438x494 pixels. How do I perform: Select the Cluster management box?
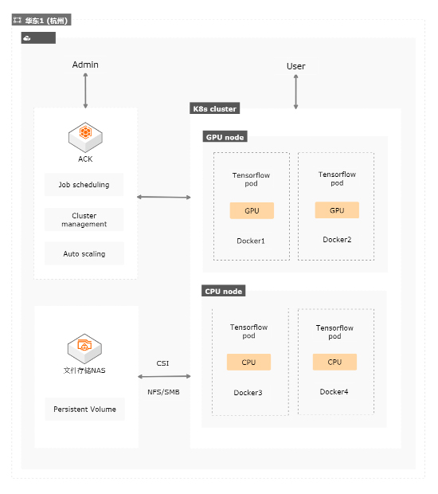tap(84, 220)
